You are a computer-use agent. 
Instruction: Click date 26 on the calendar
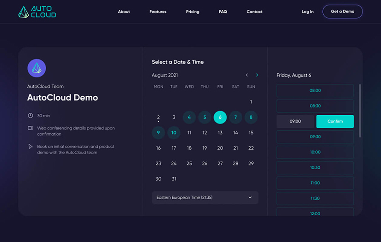205,164
